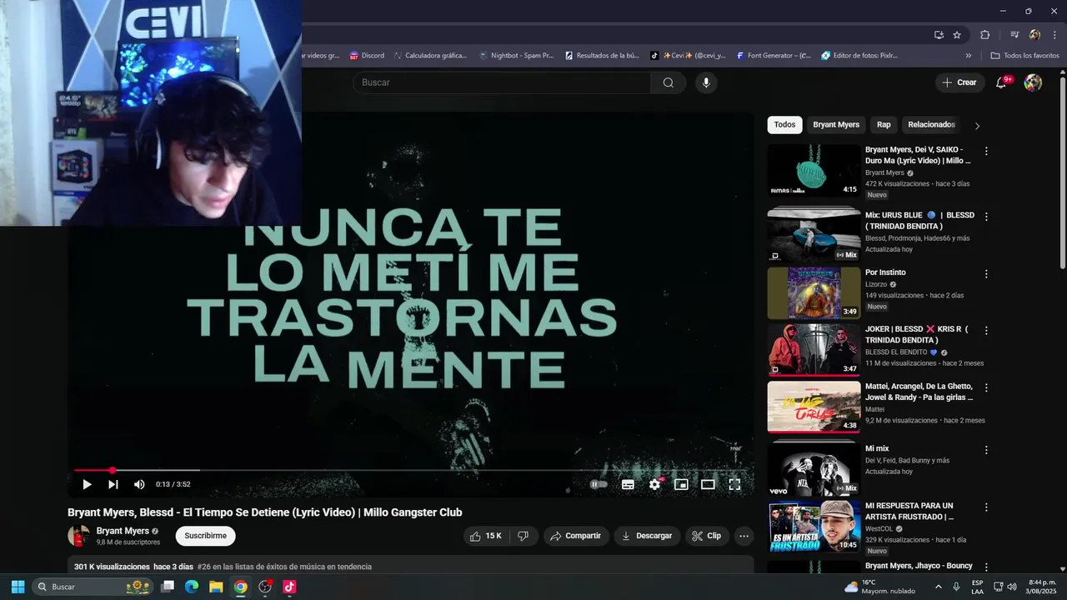The width and height of the screenshot is (1067, 600).
Task: Open Mix URUS BLUE thumbnail
Action: click(x=814, y=234)
